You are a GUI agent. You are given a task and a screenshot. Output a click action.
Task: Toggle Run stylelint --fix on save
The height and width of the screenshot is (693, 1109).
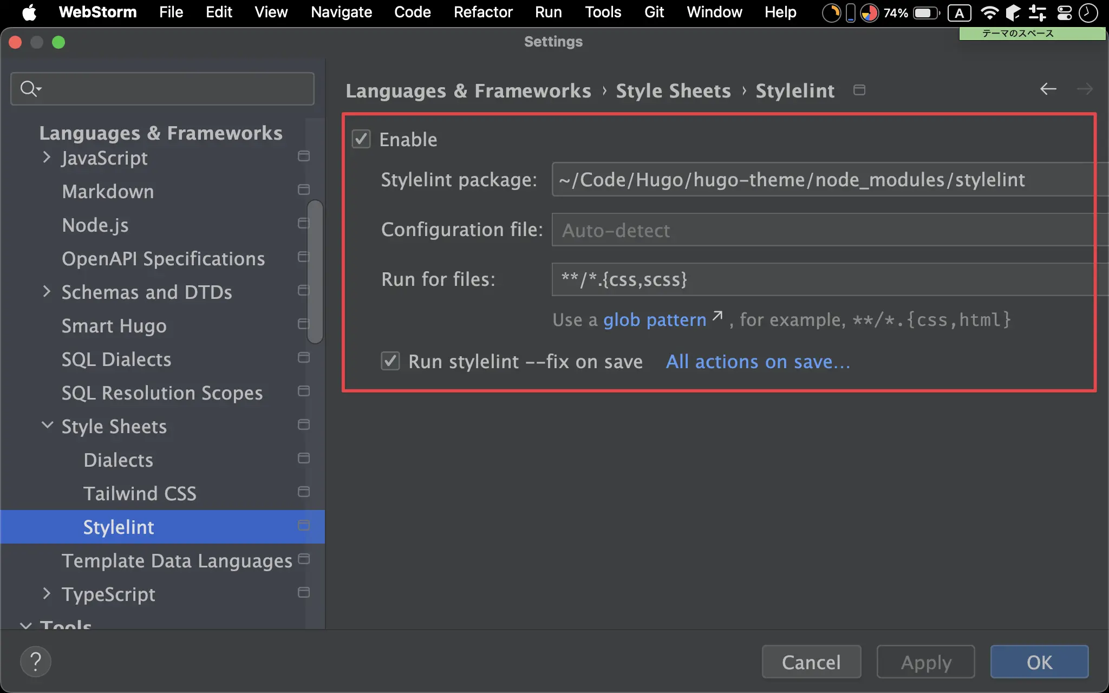[390, 361]
